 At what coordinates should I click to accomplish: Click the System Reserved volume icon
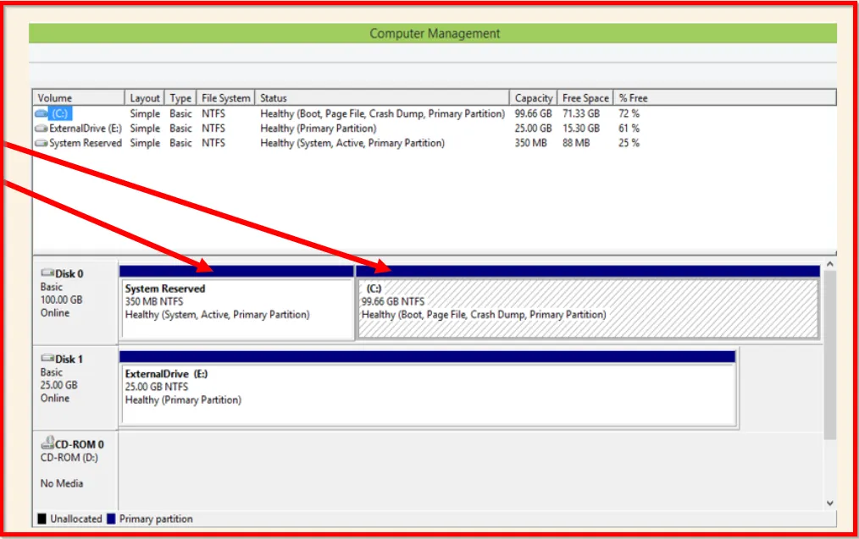[42, 144]
